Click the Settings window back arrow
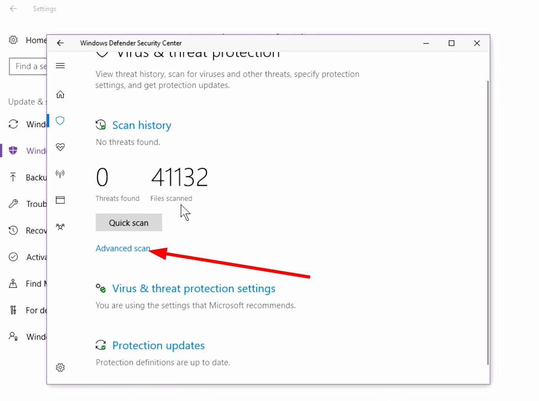Screen dimensions: 539x401 coord(13,9)
